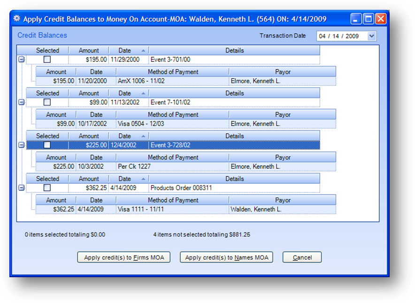Maximize the Apply Credit Balances window
Viewport: 415px width, 303px height.
coord(368,19)
